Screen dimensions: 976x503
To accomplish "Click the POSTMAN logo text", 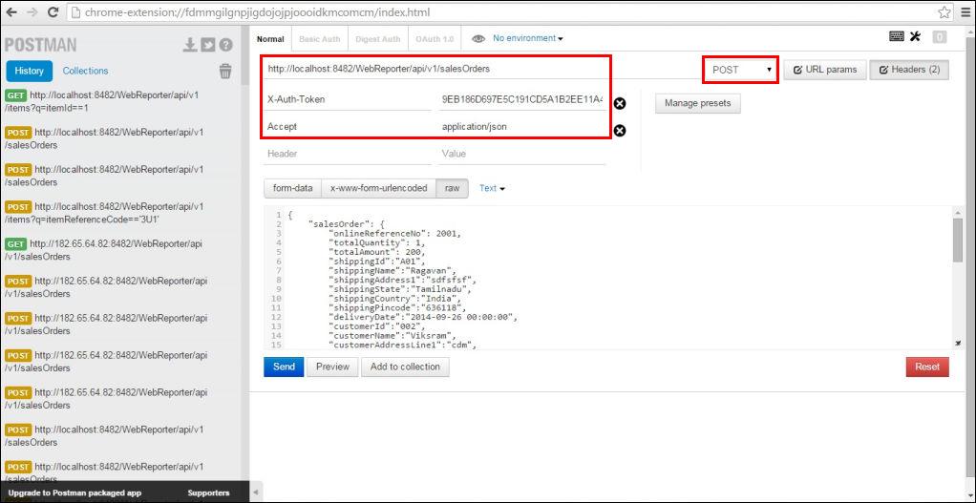I will tap(41, 45).
